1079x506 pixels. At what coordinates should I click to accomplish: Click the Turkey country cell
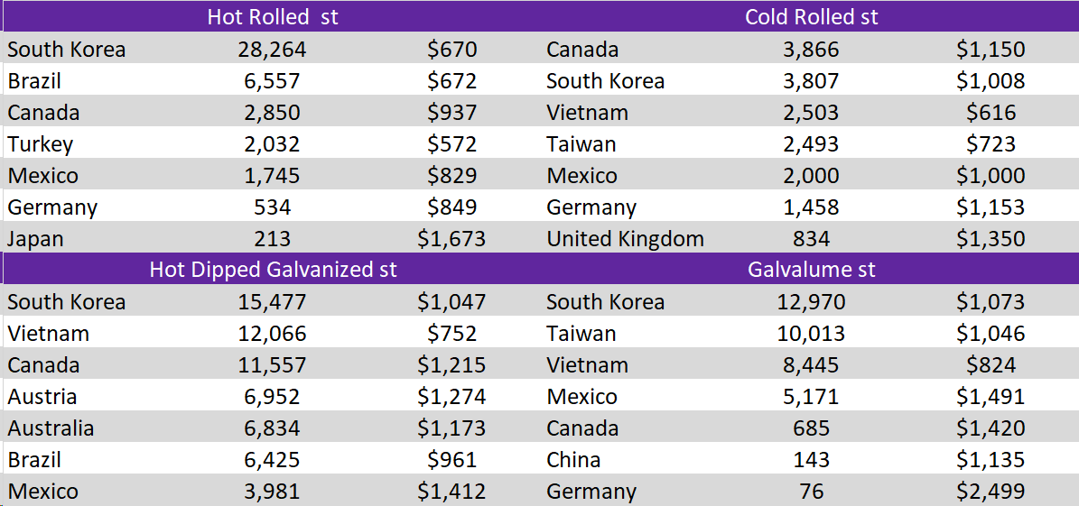[41, 144]
